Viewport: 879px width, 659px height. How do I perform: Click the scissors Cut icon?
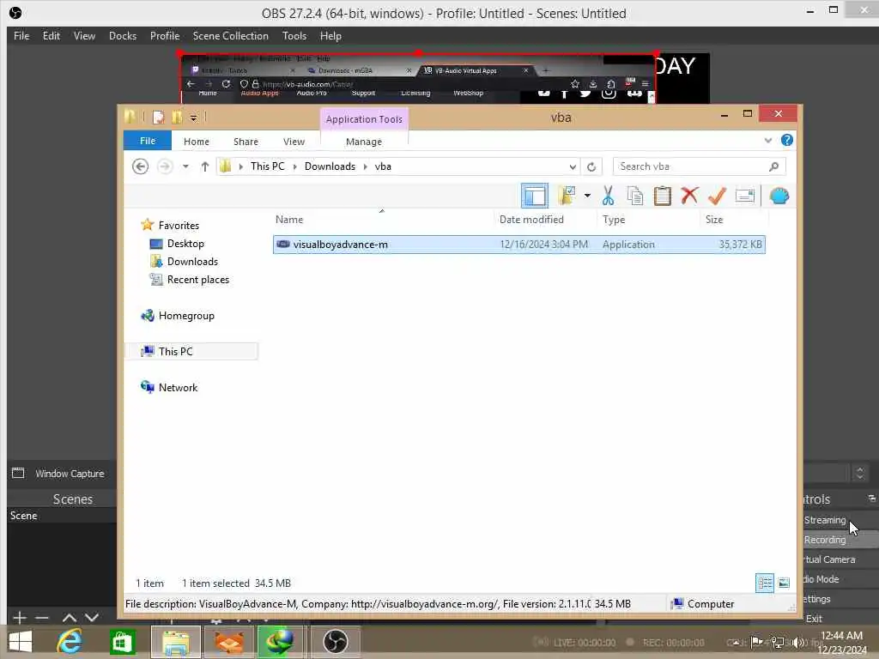coord(608,196)
